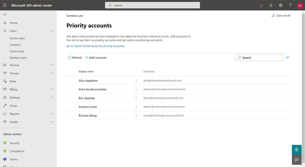Open help question mark in header
This screenshot has width=305, height=167.
tap(290, 5)
